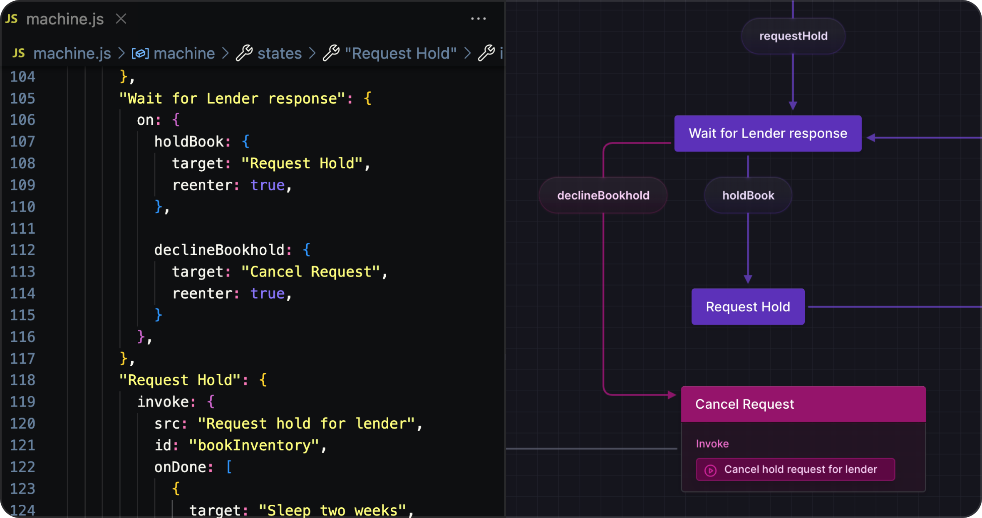Switch to the machine.js editor tab
982x518 pixels.
coord(64,19)
